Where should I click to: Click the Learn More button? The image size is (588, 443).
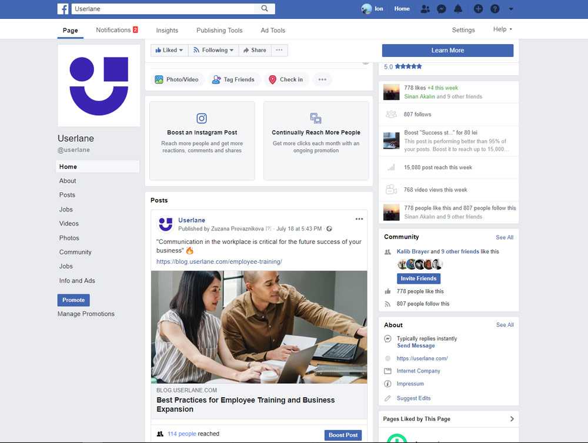(447, 50)
